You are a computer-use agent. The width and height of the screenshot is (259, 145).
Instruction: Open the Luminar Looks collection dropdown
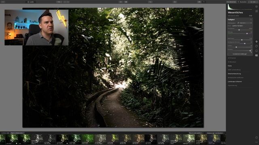(17, 133)
